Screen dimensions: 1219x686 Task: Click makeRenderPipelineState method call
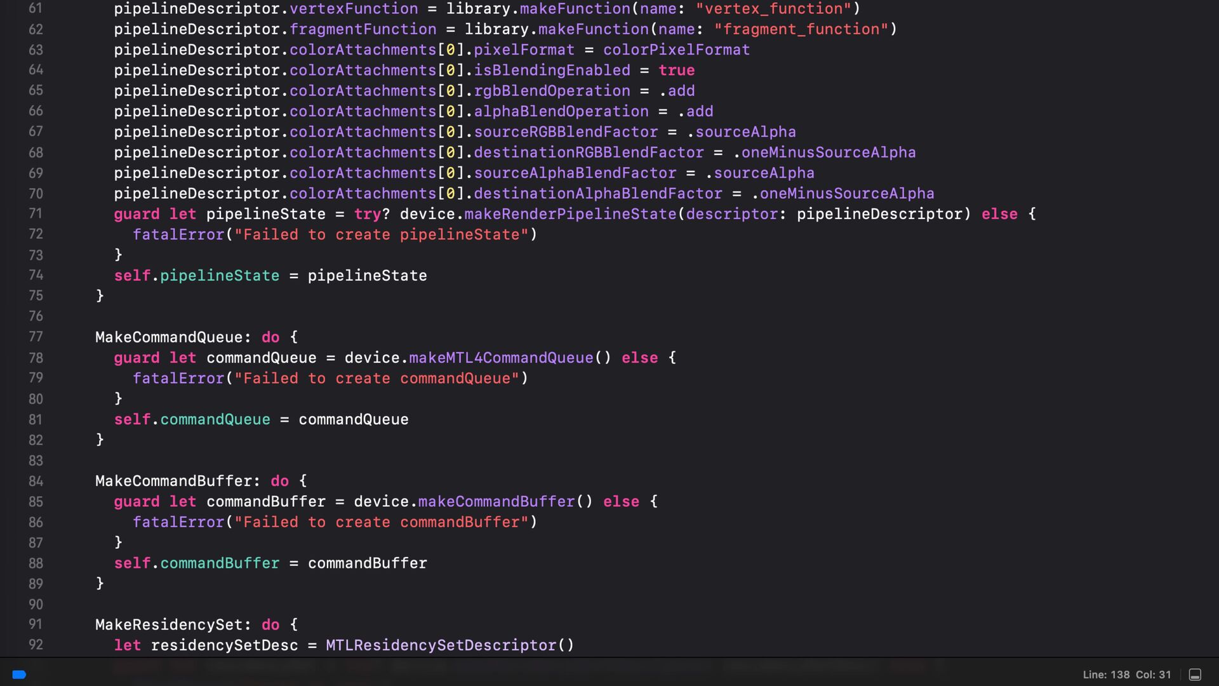[570, 214]
